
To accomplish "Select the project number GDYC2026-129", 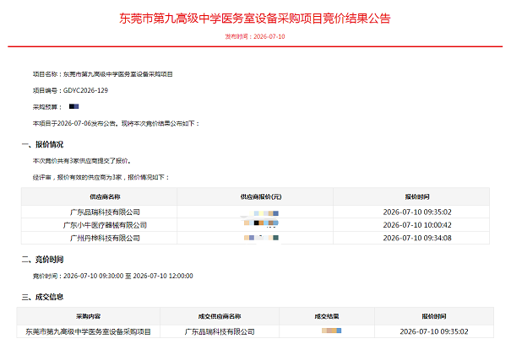I will [85, 90].
